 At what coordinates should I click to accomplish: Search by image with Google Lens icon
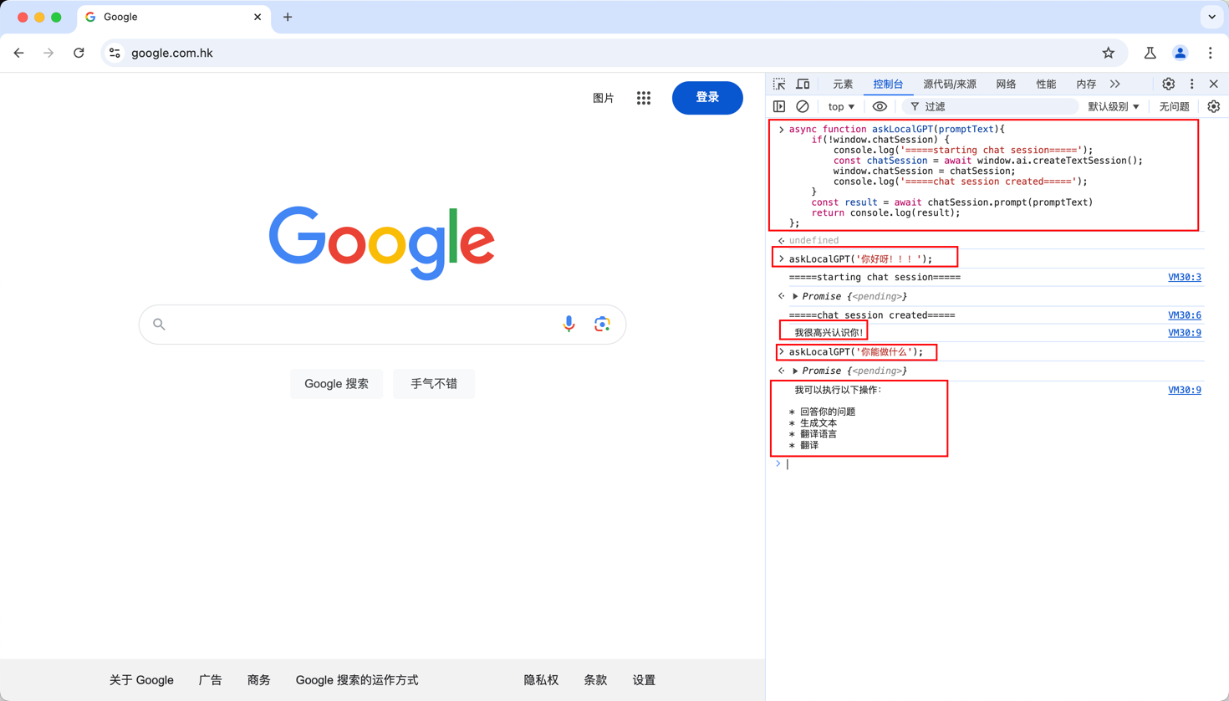[602, 325]
